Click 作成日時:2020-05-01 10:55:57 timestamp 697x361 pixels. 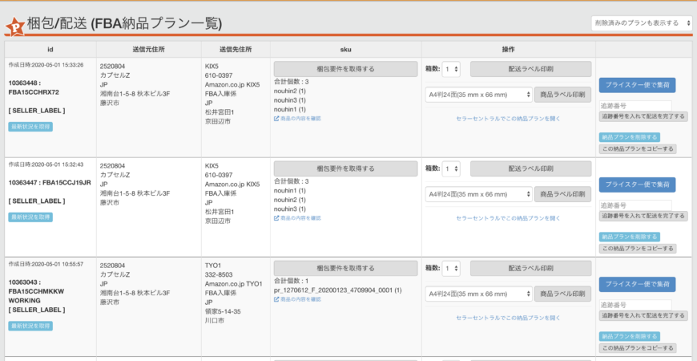click(46, 264)
